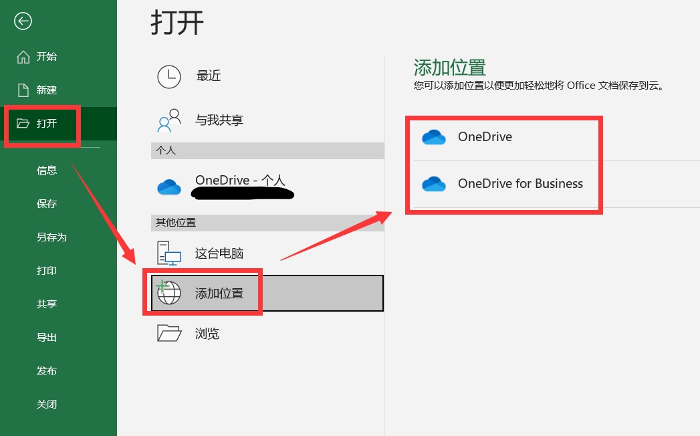Click the open folder icon beside 打开

[23, 123]
